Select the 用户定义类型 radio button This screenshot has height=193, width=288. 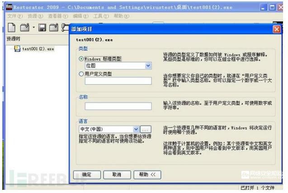(x=81, y=74)
